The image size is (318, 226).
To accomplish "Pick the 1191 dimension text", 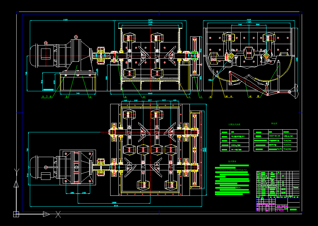I will click(x=150, y=24).
